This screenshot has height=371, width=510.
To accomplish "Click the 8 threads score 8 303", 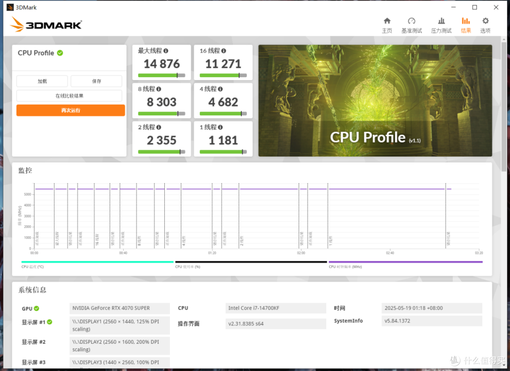I will point(161,102).
